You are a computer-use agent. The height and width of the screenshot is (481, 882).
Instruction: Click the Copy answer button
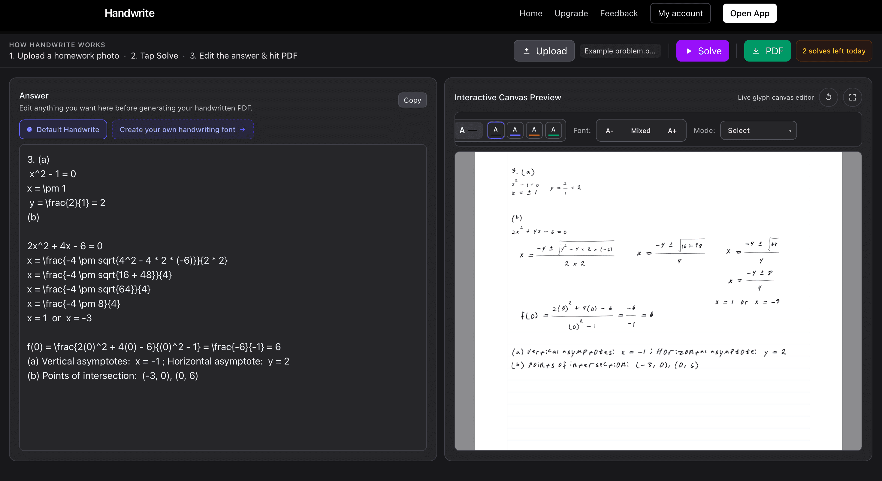pos(412,100)
